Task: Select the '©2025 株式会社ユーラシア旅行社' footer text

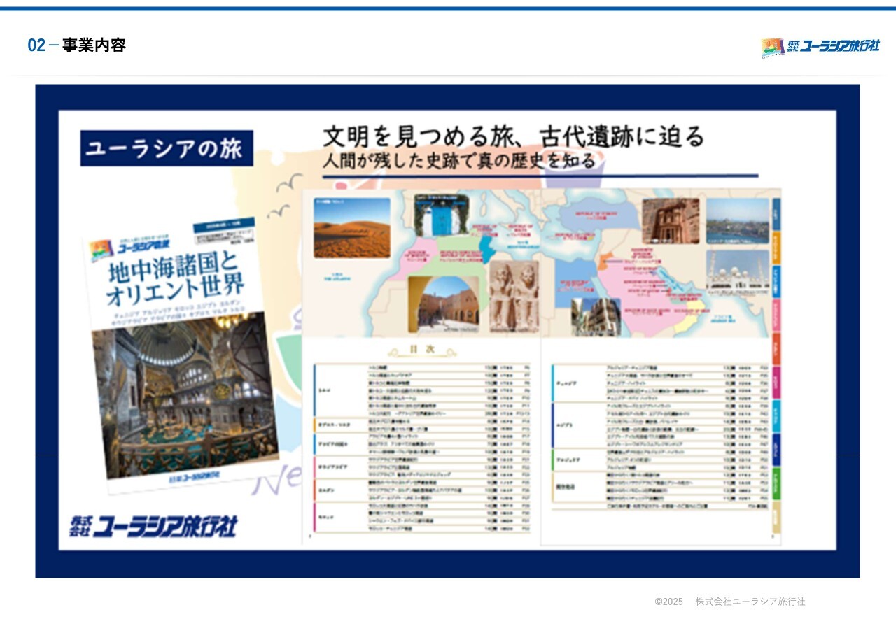Action: pos(730,602)
